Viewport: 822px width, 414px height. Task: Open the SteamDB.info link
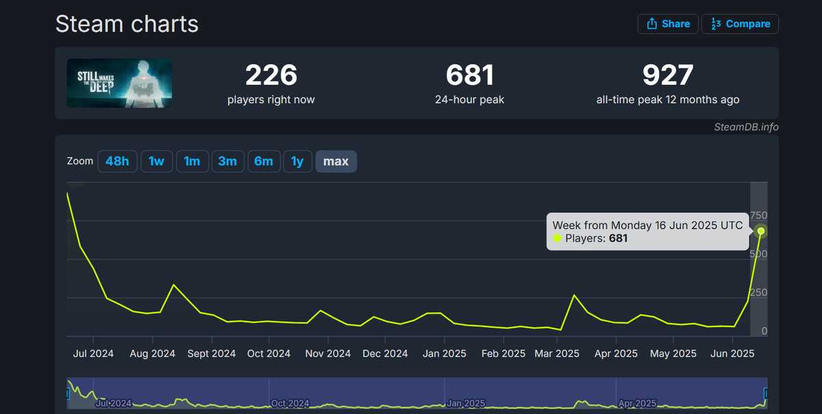tap(746, 127)
